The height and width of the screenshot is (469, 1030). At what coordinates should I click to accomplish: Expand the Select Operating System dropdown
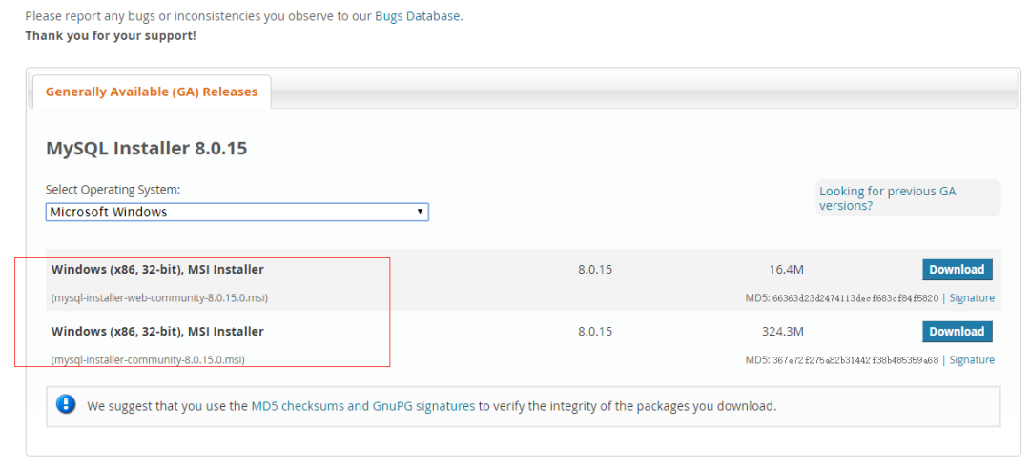pyautogui.click(x=237, y=212)
